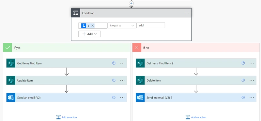
Task: Click the red If no cross icon
Action: click(x=137, y=48)
